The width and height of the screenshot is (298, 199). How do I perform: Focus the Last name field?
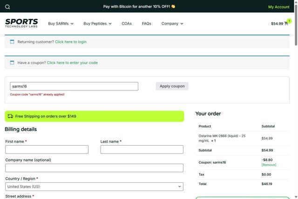coord(142,149)
